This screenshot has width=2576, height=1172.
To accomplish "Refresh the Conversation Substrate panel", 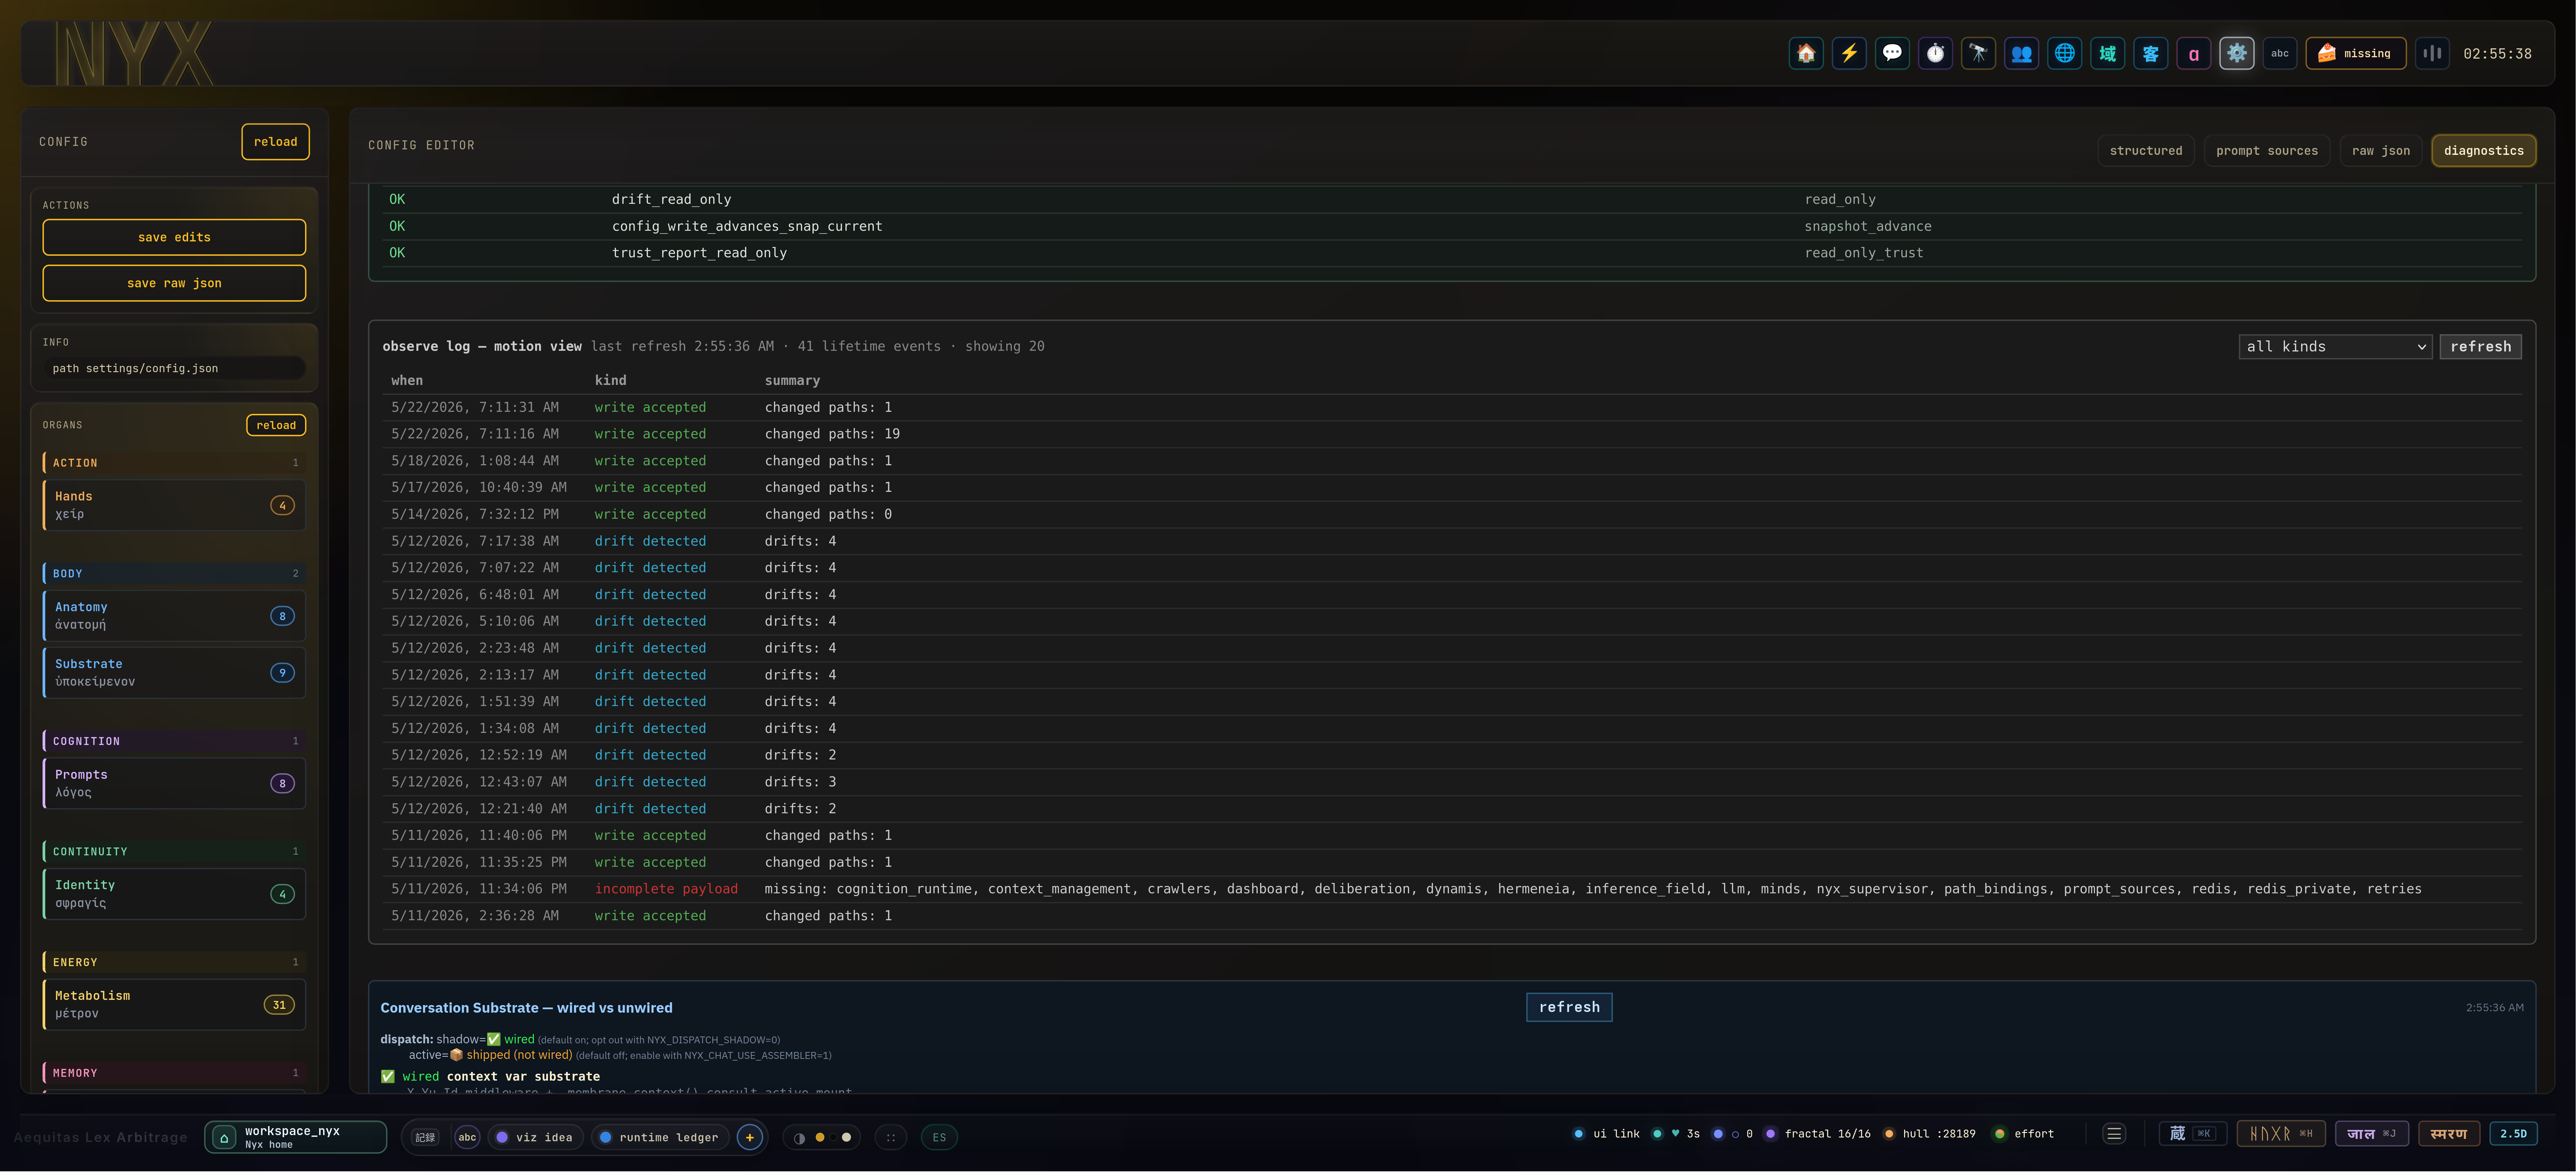I will (x=1569, y=1007).
